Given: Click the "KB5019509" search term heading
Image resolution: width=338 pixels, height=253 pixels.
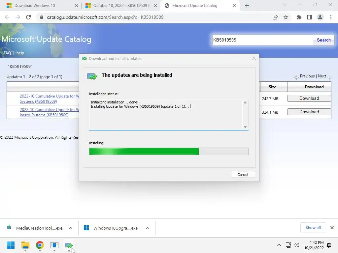Looking at the screenshot, I should (x=20, y=67).
